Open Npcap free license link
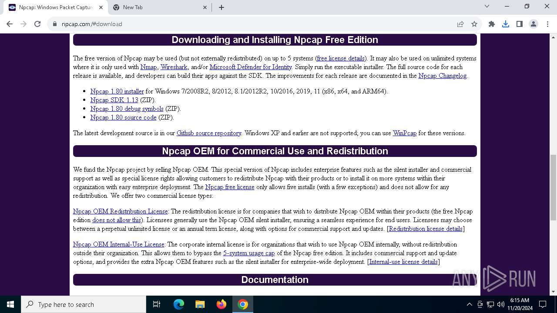Screen dimensions: 557x313 230,187
